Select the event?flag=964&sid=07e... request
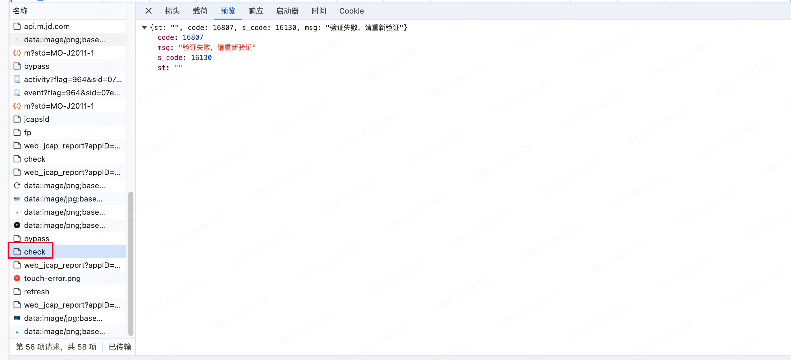The width and height of the screenshot is (791, 360). point(68,93)
